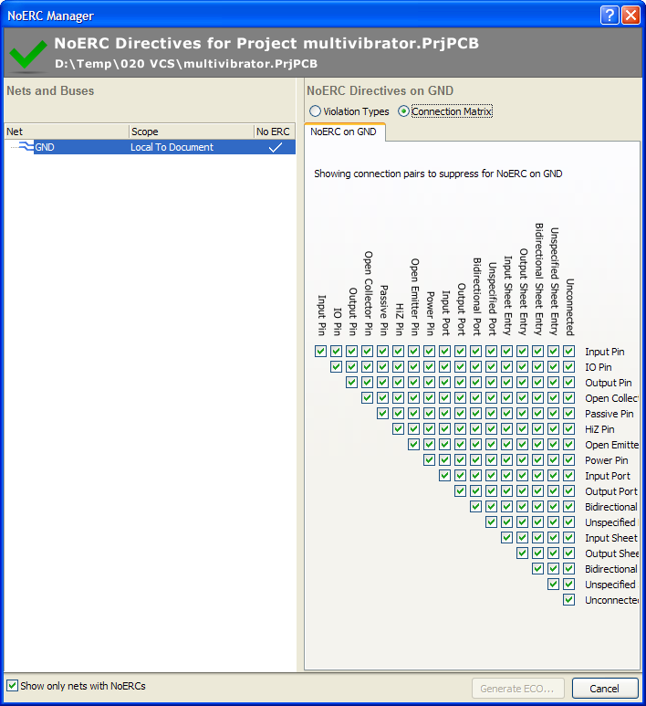Toggle Input Port row Unconnected column checkbox
The image size is (646, 706).
tap(568, 476)
